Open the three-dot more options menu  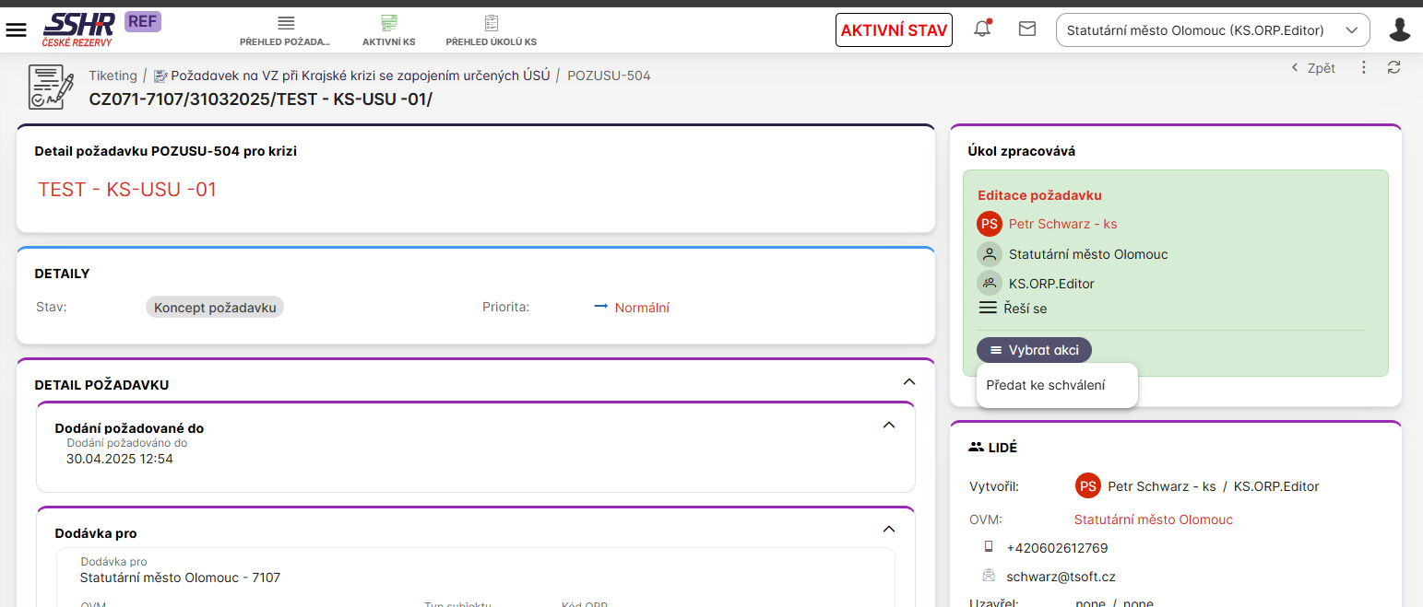coord(1363,67)
